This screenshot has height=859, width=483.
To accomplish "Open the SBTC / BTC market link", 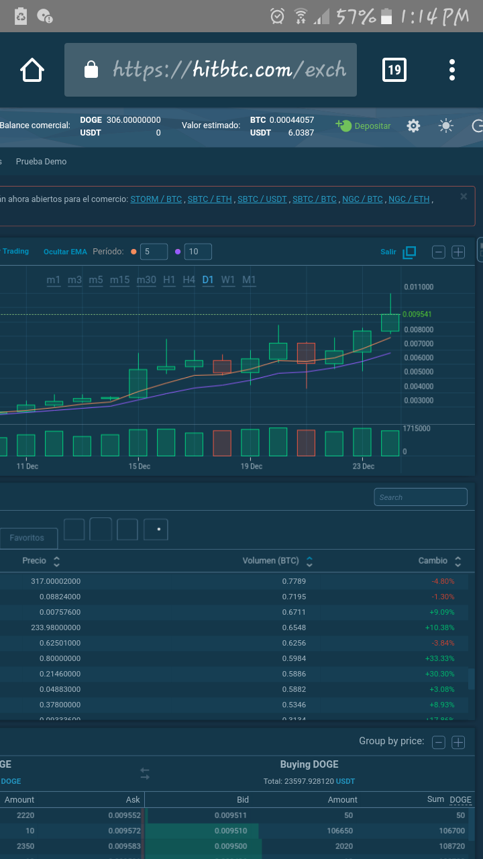I will pyautogui.click(x=315, y=199).
